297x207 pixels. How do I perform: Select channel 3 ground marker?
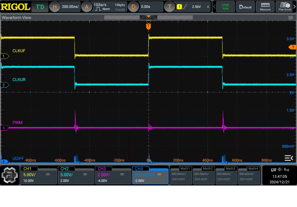pyautogui.click(x=5, y=128)
